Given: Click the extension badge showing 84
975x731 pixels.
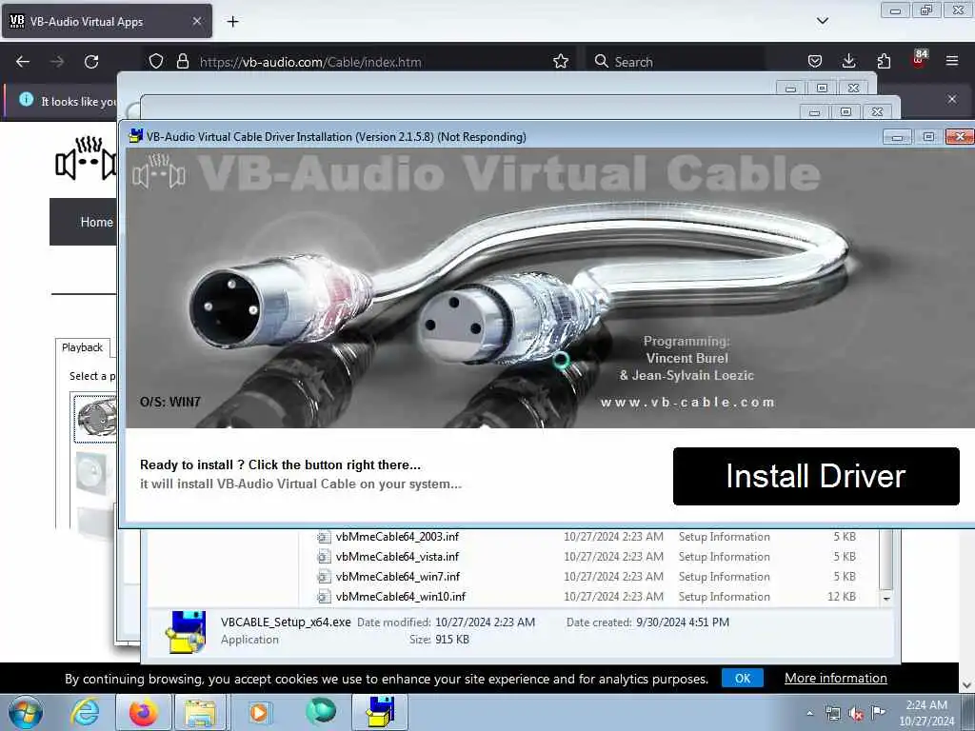Looking at the screenshot, I should (x=919, y=58).
